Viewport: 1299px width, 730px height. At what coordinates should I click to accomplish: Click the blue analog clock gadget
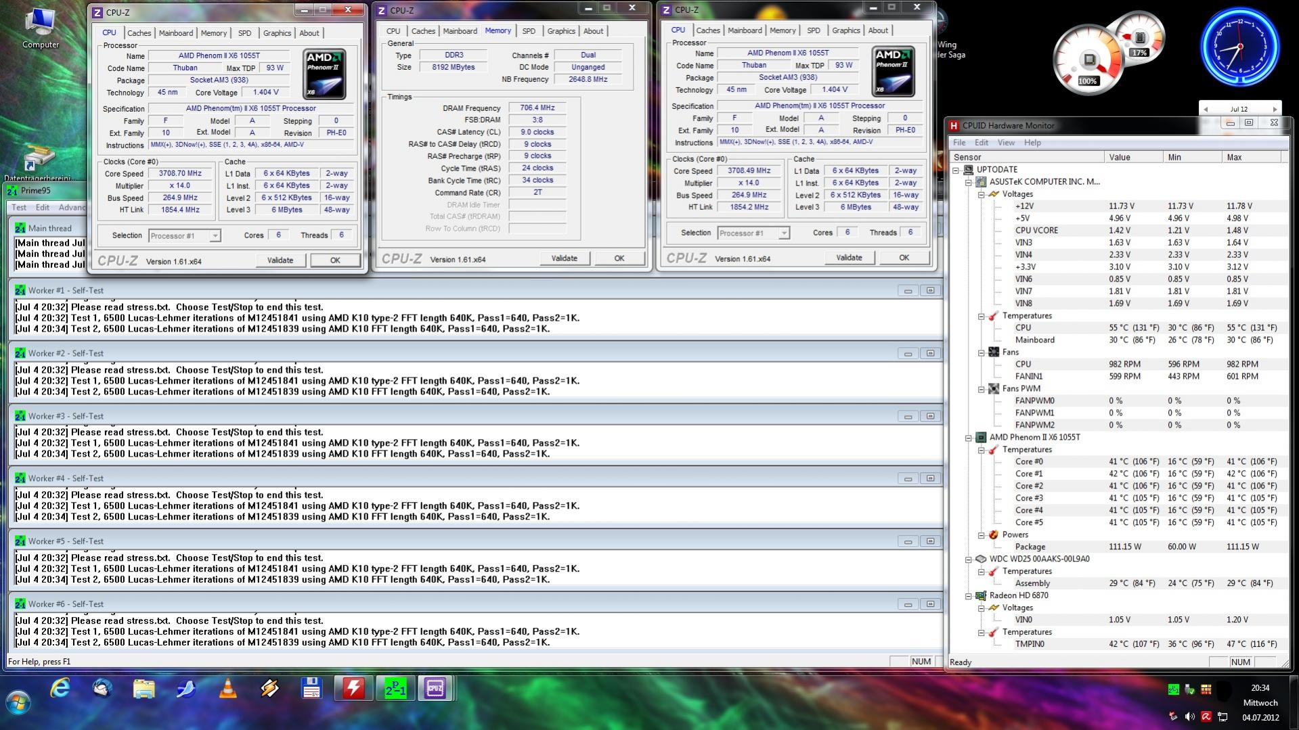1240,47
